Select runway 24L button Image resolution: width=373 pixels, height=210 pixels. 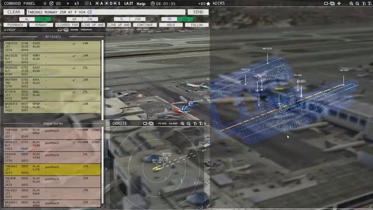[90, 19]
